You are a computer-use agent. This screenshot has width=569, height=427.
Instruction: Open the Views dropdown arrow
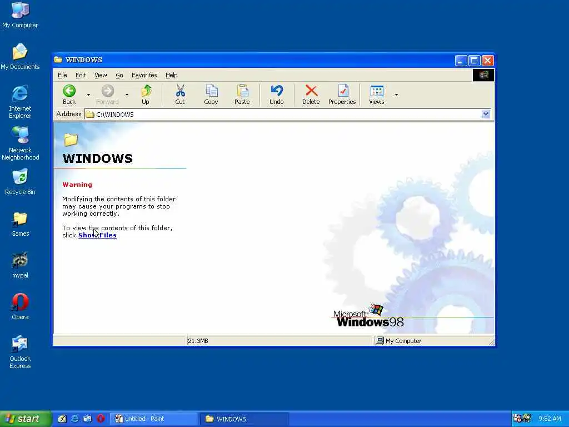[x=396, y=95]
